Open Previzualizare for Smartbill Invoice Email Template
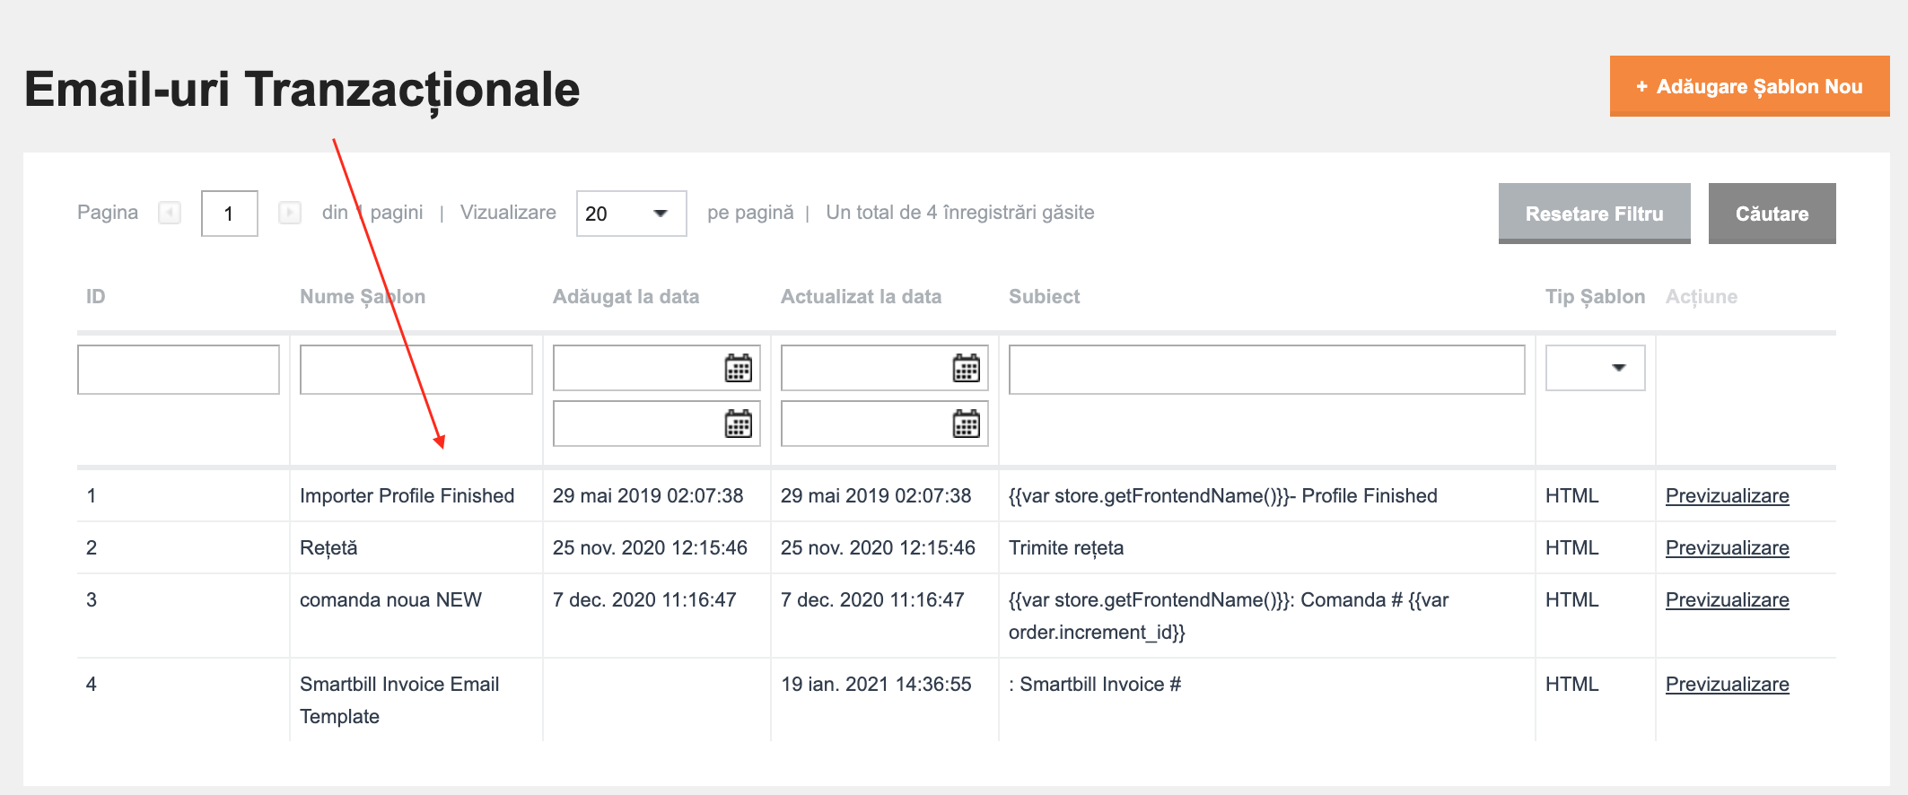The image size is (1908, 795). (1727, 685)
